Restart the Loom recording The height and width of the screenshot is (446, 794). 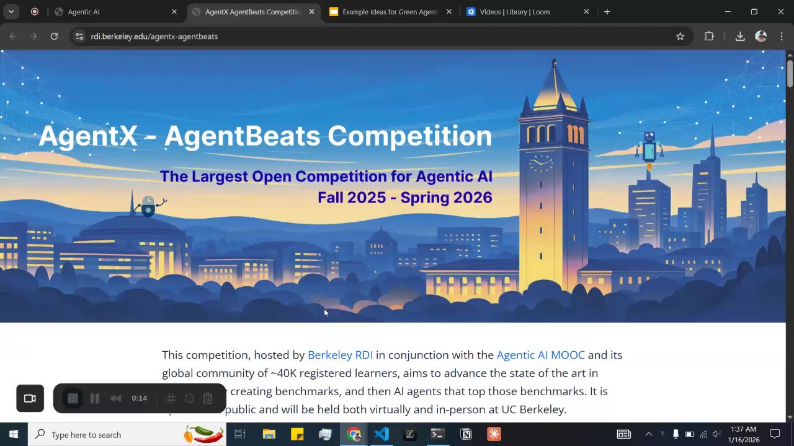click(x=189, y=398)
